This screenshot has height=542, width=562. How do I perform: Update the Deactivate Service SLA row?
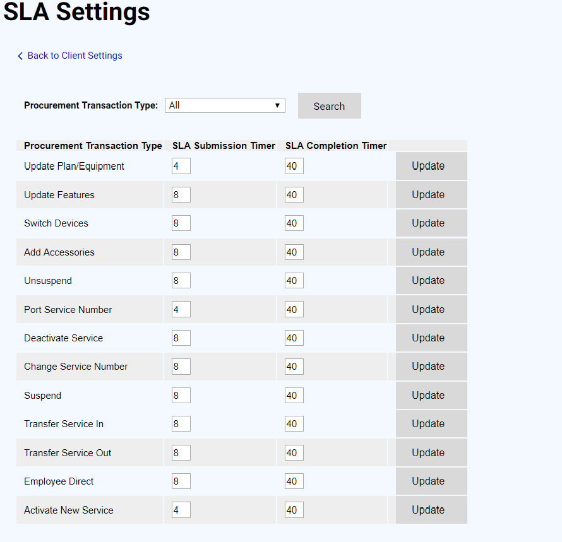point(428,338)
